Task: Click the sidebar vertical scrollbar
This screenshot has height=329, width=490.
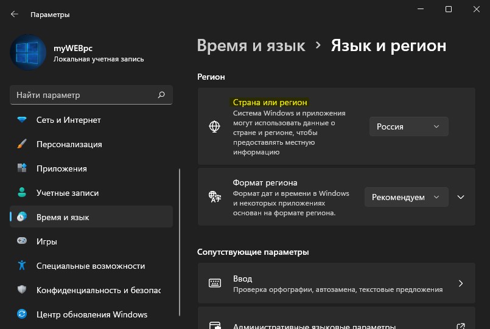Action: 180,243
